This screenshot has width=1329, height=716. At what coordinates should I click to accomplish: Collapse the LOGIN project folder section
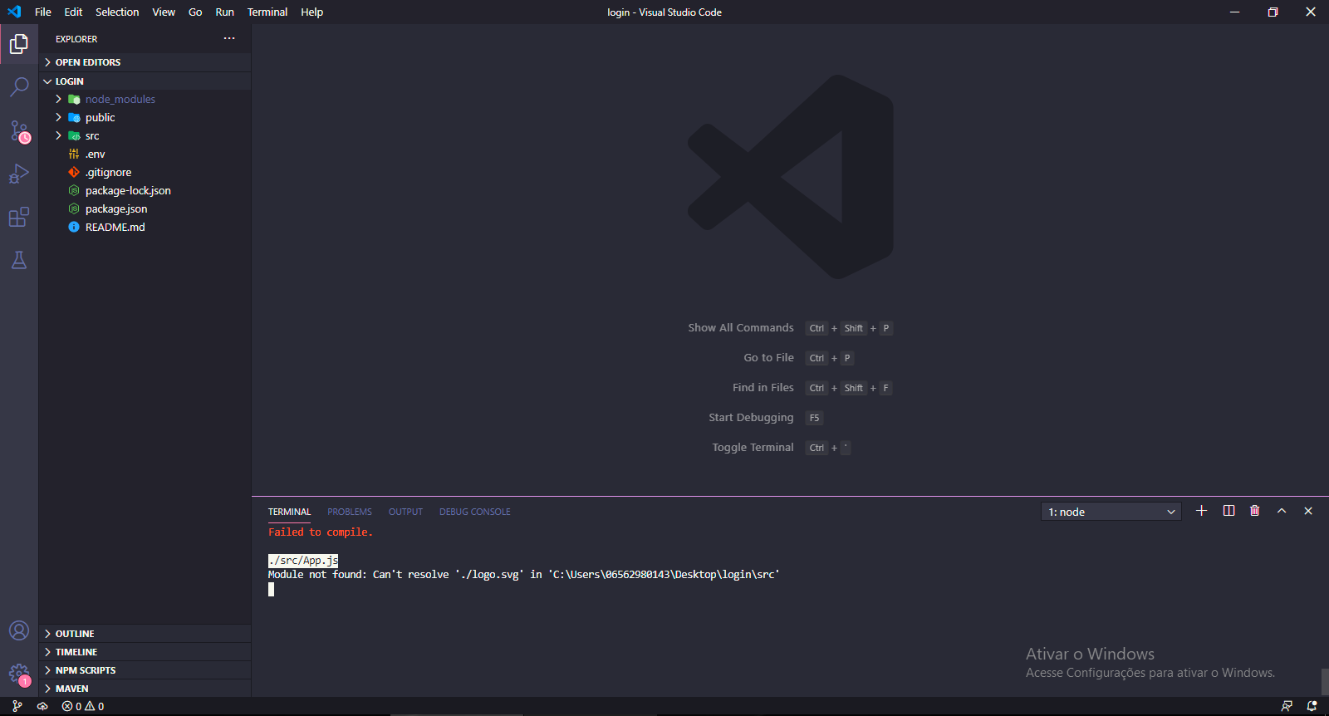69,81
